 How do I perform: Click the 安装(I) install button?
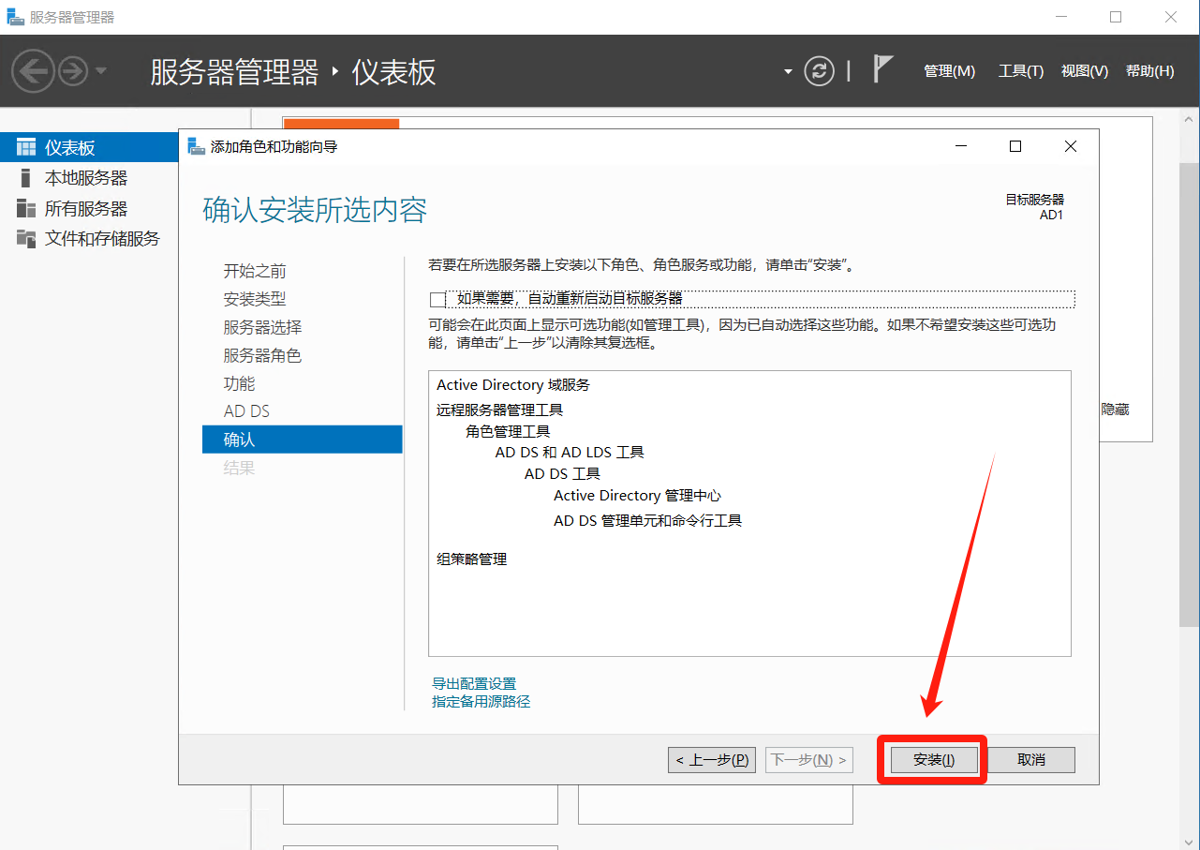[934, 760]
